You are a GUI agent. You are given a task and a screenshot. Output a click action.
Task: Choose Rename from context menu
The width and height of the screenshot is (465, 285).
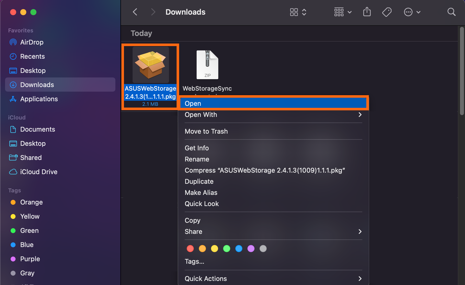pos(273,159)
